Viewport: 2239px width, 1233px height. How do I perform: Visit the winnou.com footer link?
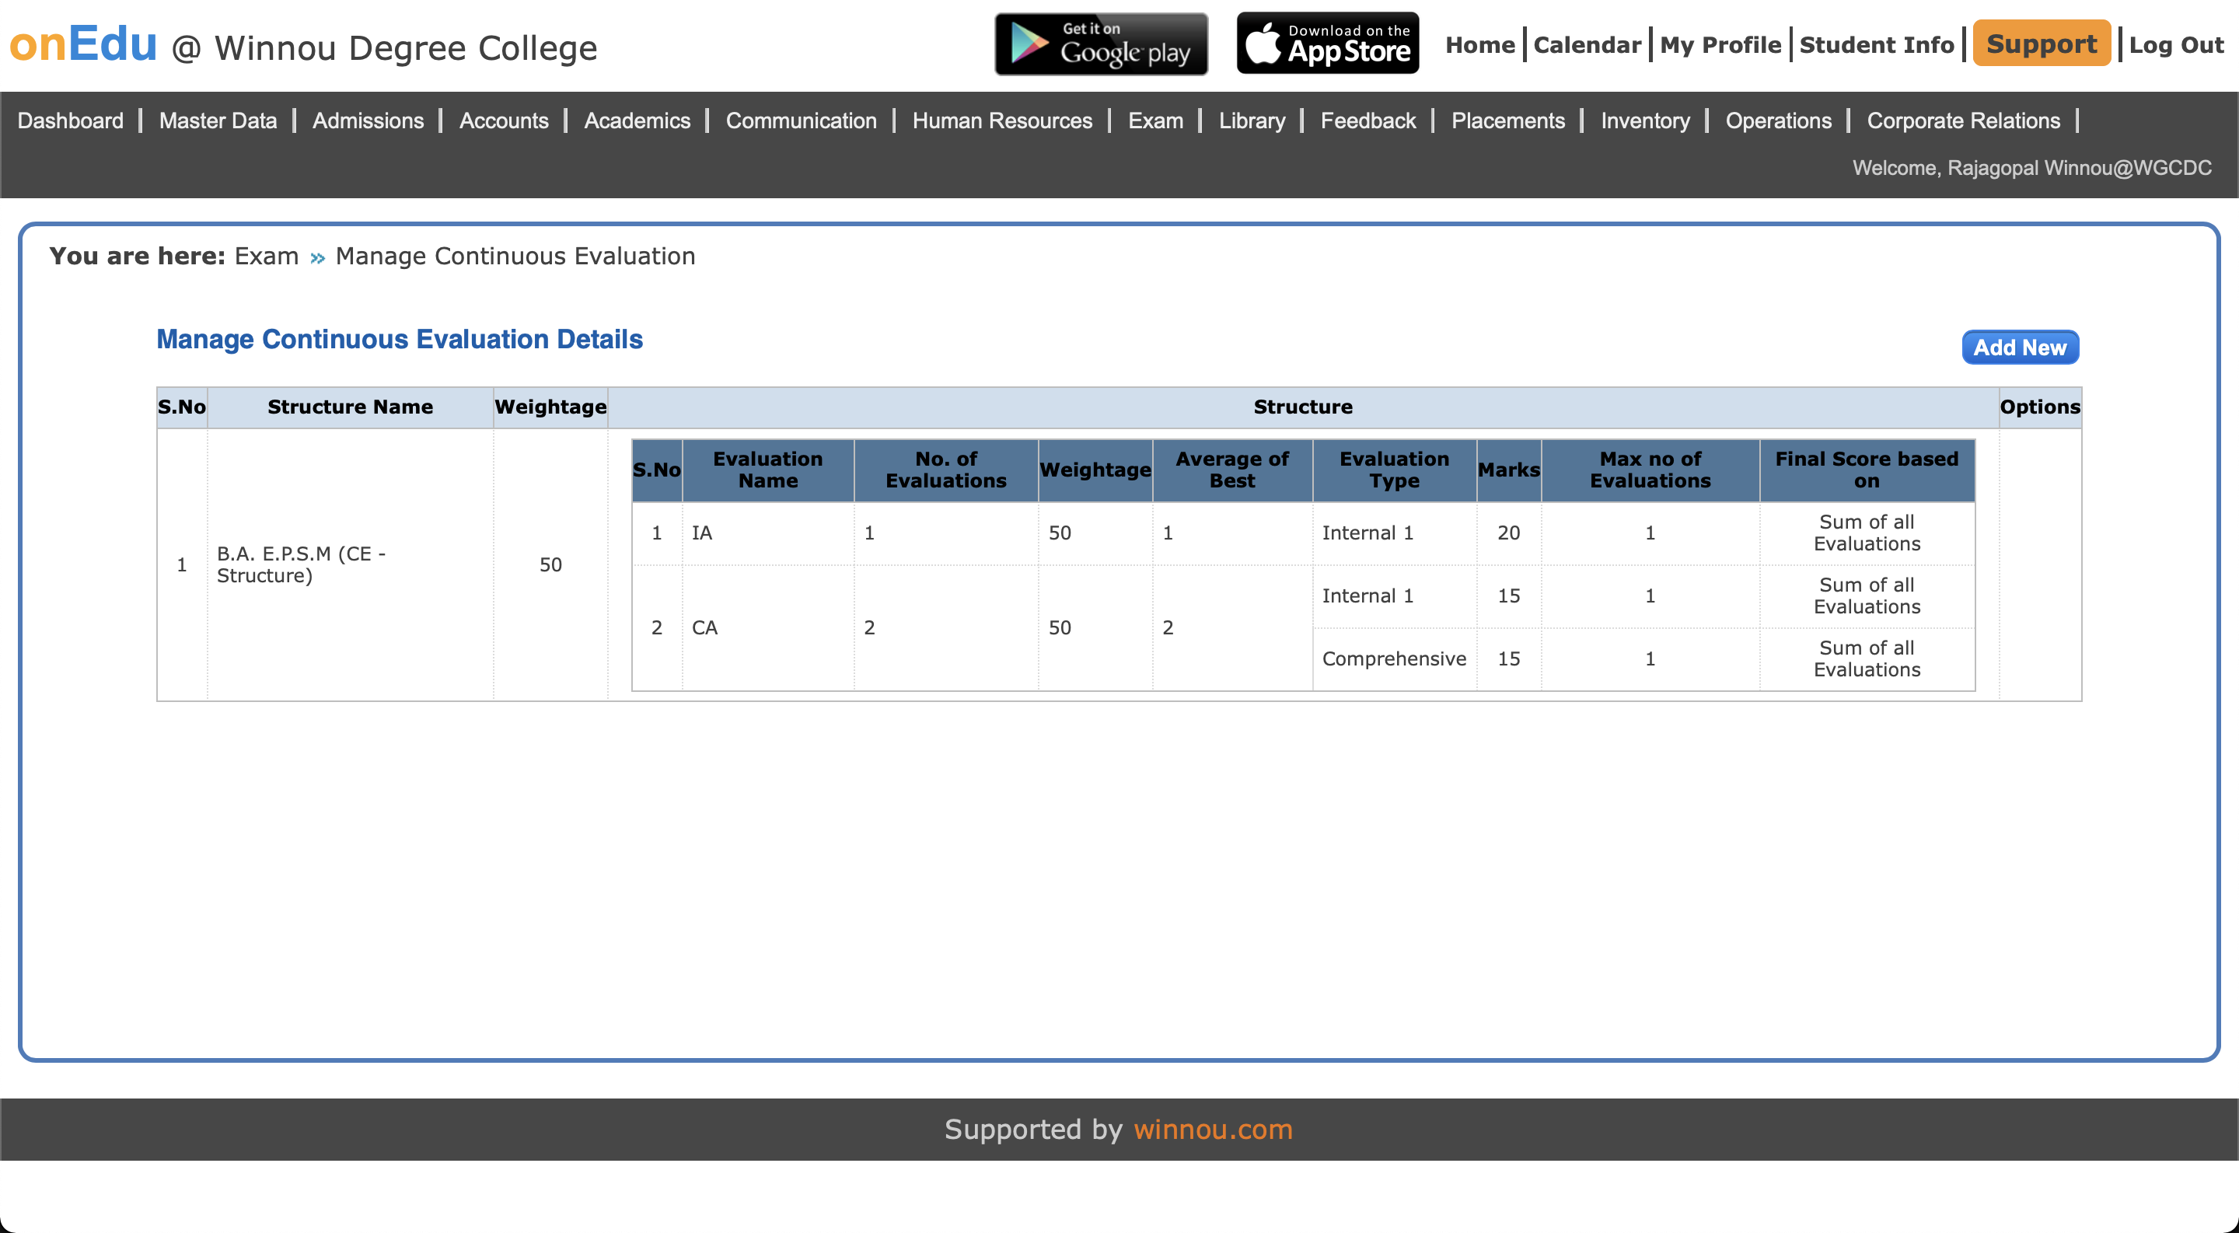tap(1213, 1129)
